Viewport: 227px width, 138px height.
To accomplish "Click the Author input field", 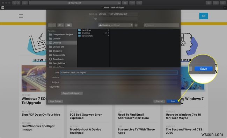I will [x=119, y=78].
